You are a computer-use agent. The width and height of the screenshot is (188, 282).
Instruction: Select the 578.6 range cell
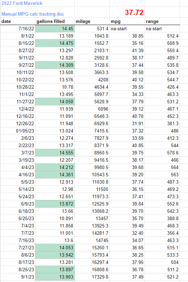click(162, 153)
